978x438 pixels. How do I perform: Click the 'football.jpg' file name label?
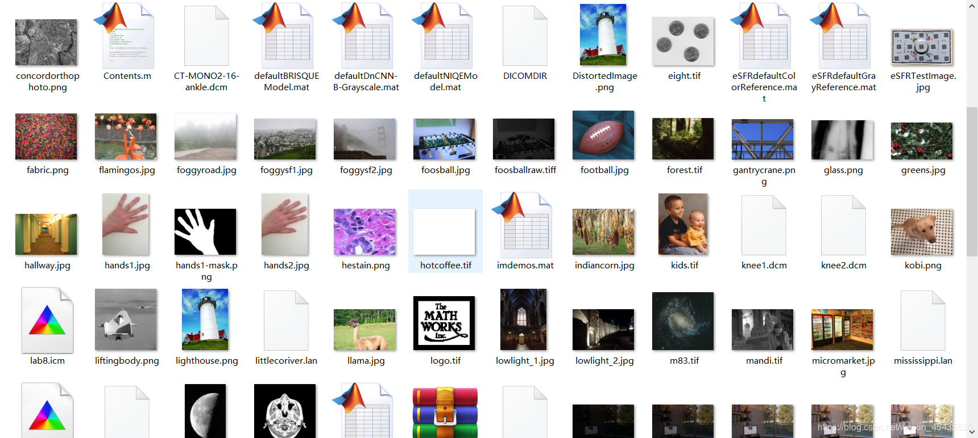(604, 170)
